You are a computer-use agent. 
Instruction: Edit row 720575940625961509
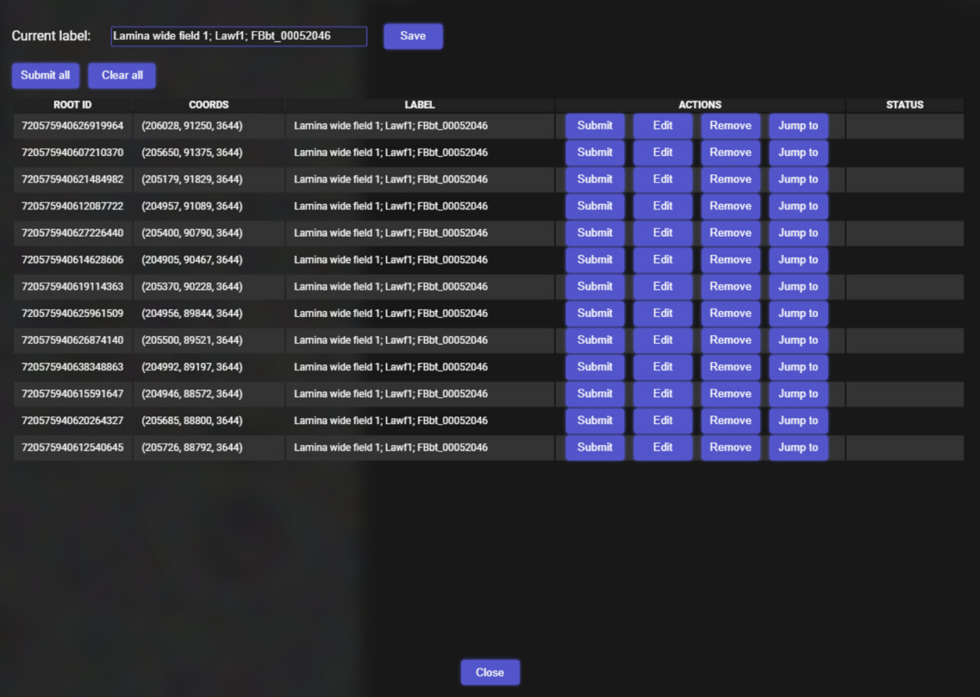point(663,314)
